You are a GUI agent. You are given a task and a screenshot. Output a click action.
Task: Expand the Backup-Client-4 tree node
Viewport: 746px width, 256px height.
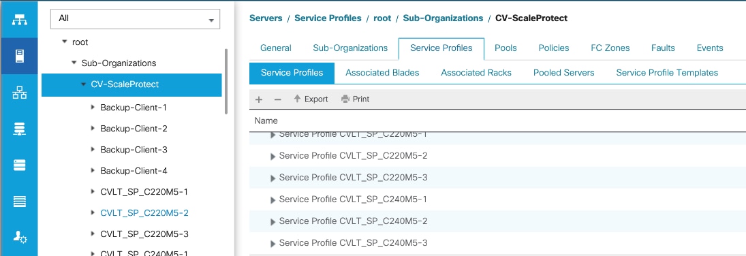click(x=93, y=170)
